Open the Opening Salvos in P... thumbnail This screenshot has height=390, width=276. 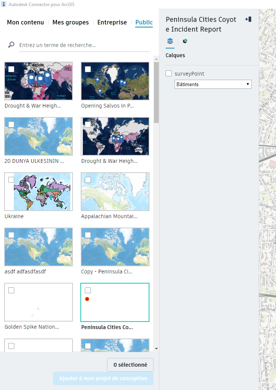[115, 81]
